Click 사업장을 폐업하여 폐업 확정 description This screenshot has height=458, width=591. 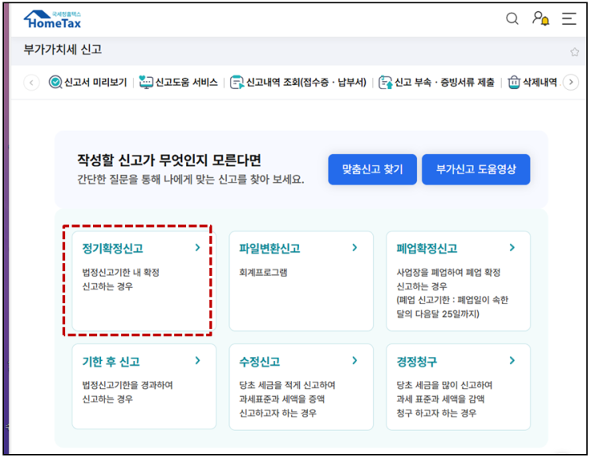449,279
